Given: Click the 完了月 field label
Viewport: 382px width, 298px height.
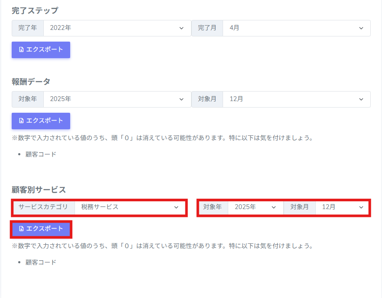Looking at the screenshot, I should coord(207,28).
